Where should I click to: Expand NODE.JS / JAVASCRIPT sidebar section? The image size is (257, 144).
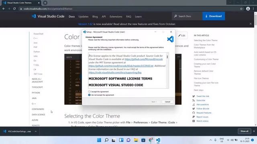37,80
